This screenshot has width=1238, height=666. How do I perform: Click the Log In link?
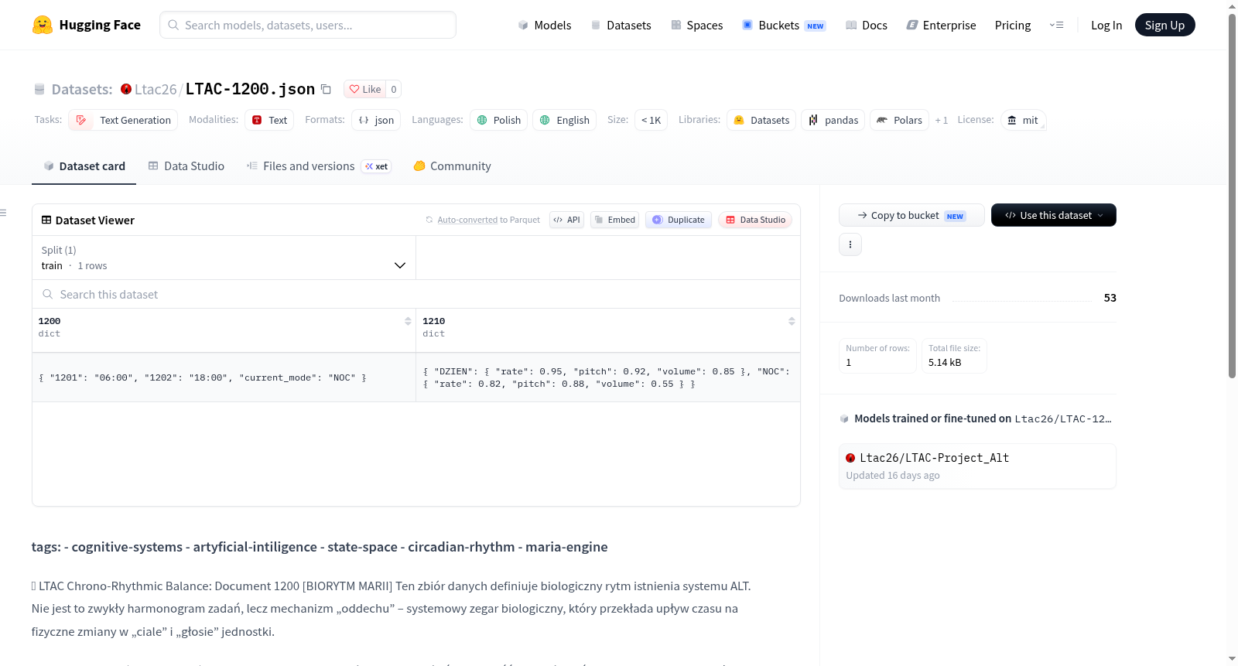coord(1106,25)
